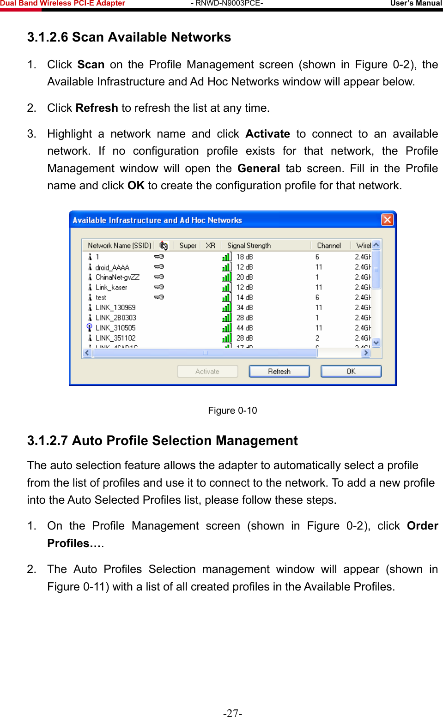Click the network icon beside ChinaNet-gvZZ
The height and width of the screenshot is (717, 443).
(x=90, y=277)
